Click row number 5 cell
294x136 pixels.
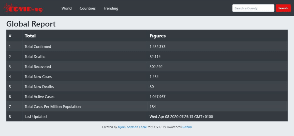pos(14,87)
